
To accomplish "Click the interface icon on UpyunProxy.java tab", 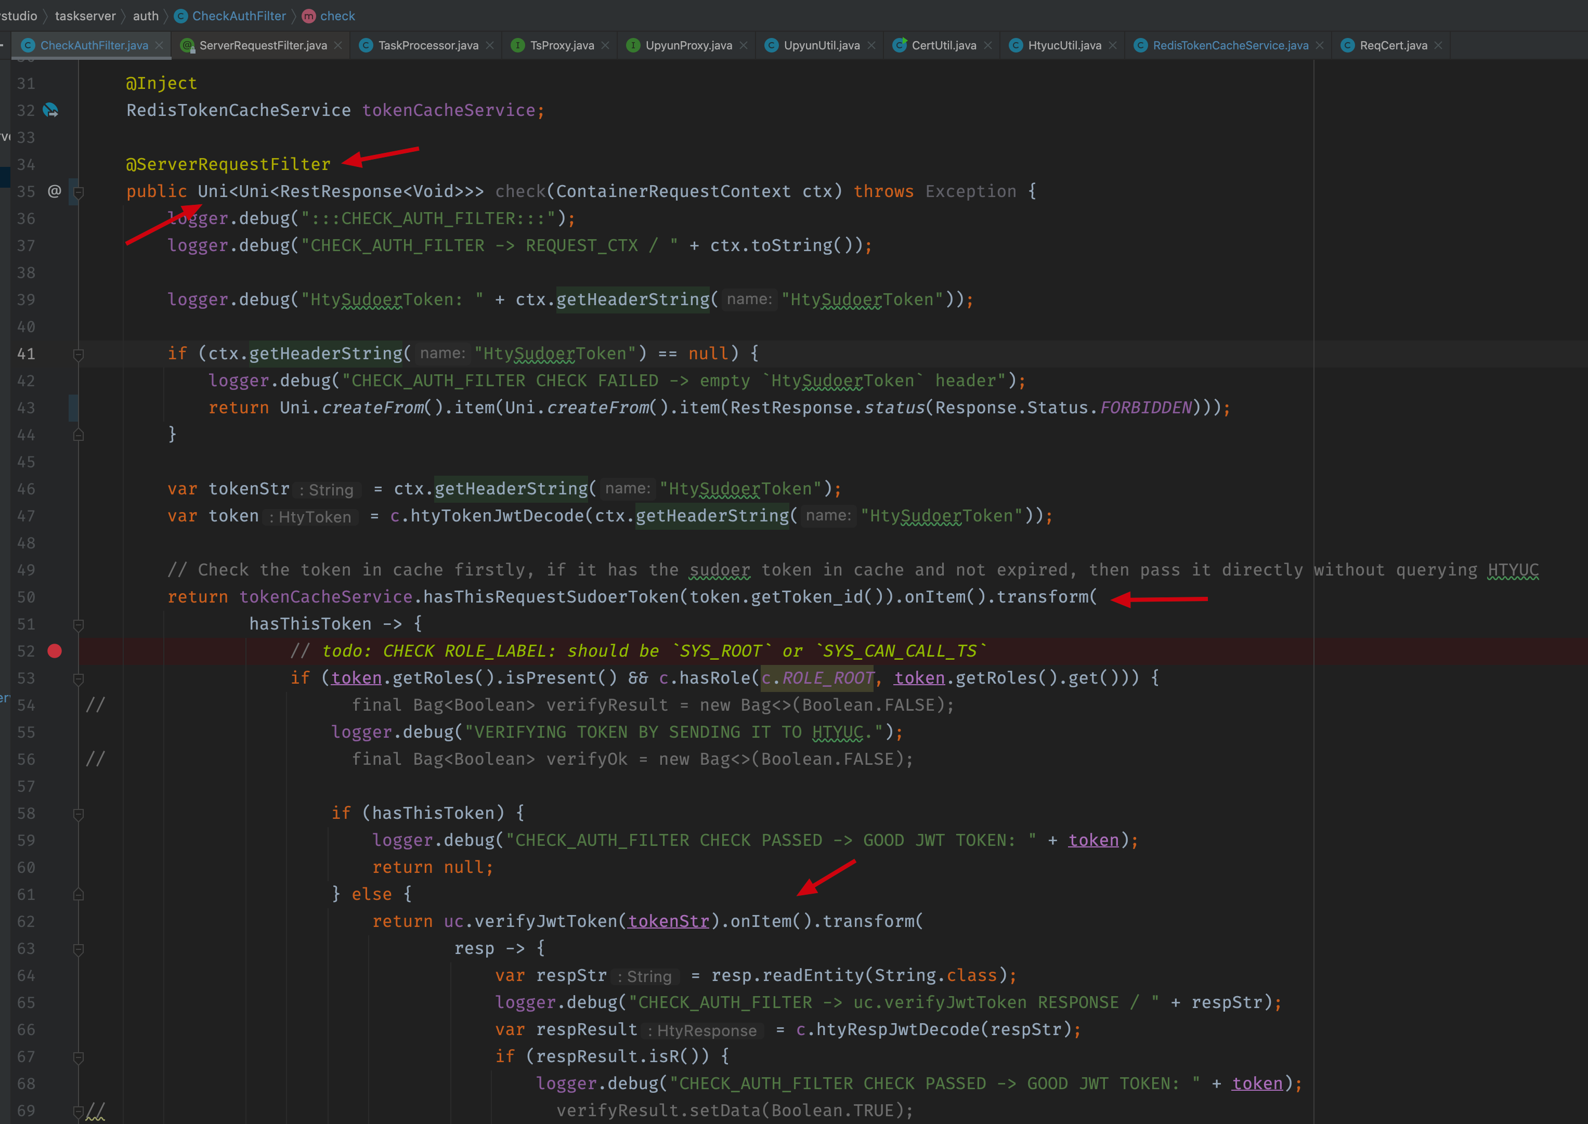I will click(633, 45).
